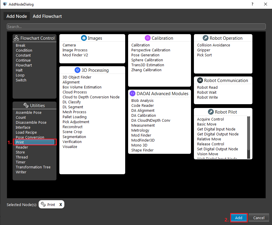Select the Break node
The image size is (272, 225).
coord(20,45)
